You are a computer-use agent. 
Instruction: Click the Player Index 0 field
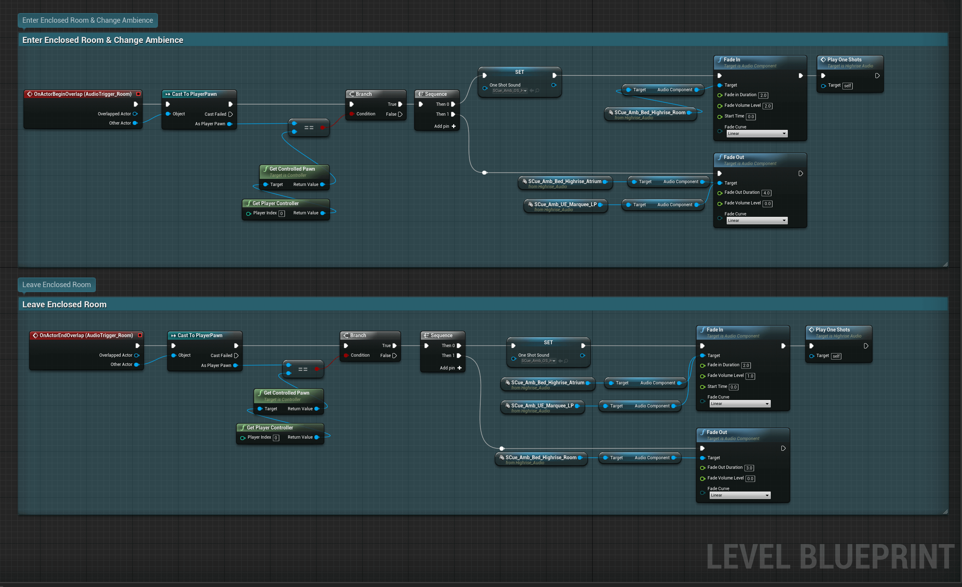click(x=281, y=213)
